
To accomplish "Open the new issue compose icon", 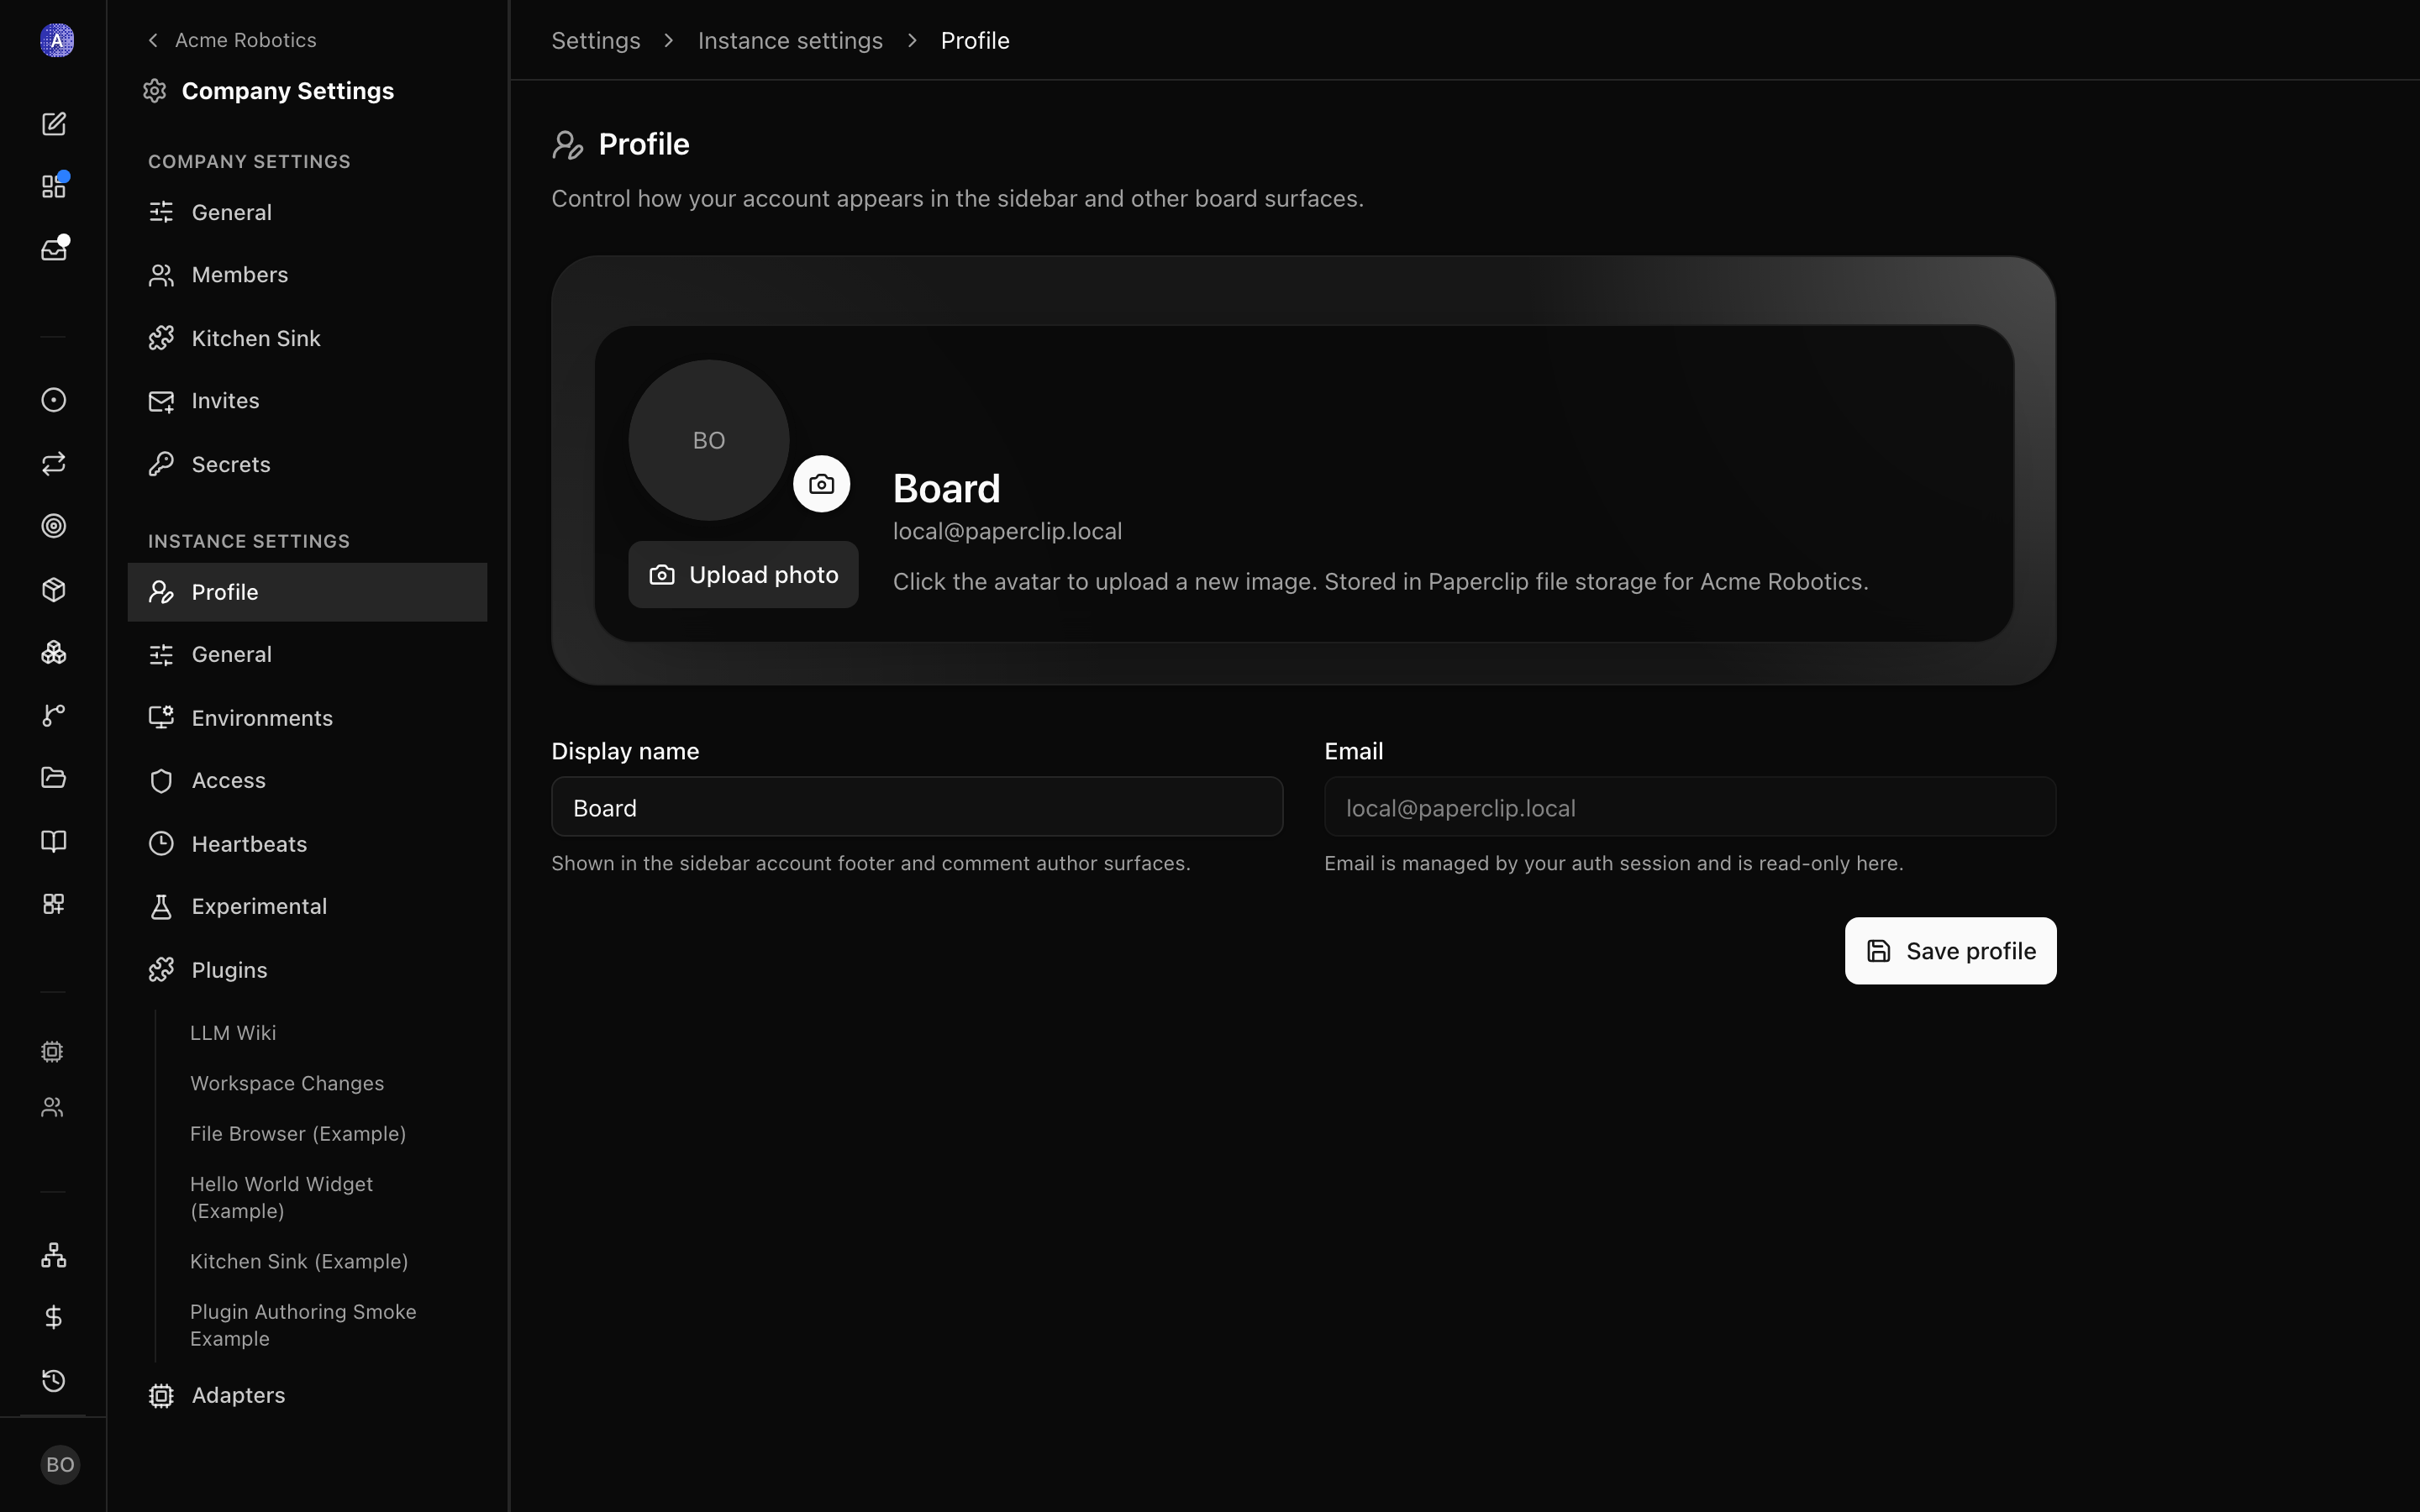I will tap(54, 124).
